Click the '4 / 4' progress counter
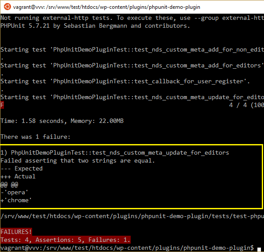Image resolution: width=264 pixels, height=252 pixels. pos(238,105)
